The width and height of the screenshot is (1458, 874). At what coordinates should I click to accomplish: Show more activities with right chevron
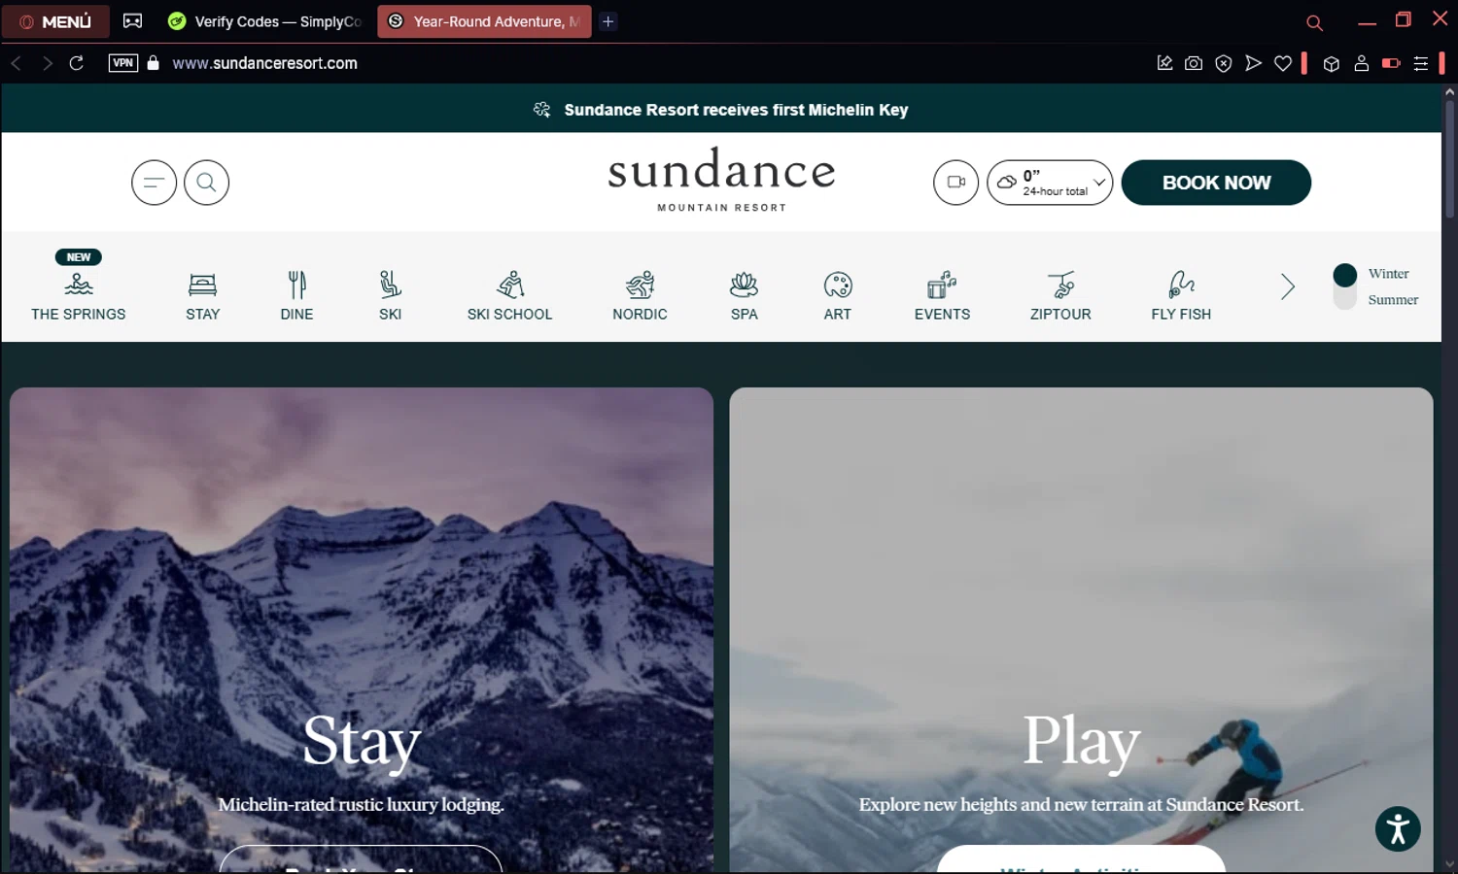(1288, 286)
